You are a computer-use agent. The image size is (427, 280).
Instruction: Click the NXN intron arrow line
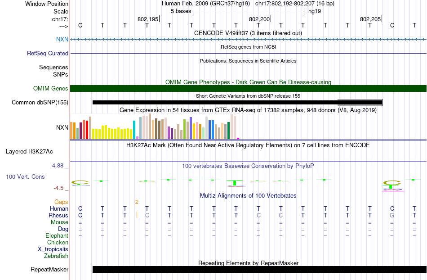(249, 40)
